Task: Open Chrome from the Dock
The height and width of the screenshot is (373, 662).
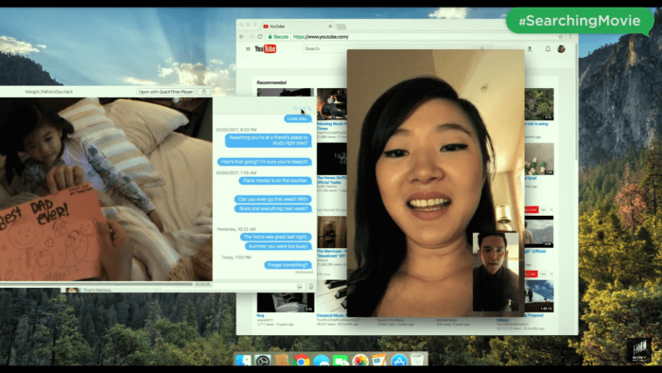Action: coord(301,361)
